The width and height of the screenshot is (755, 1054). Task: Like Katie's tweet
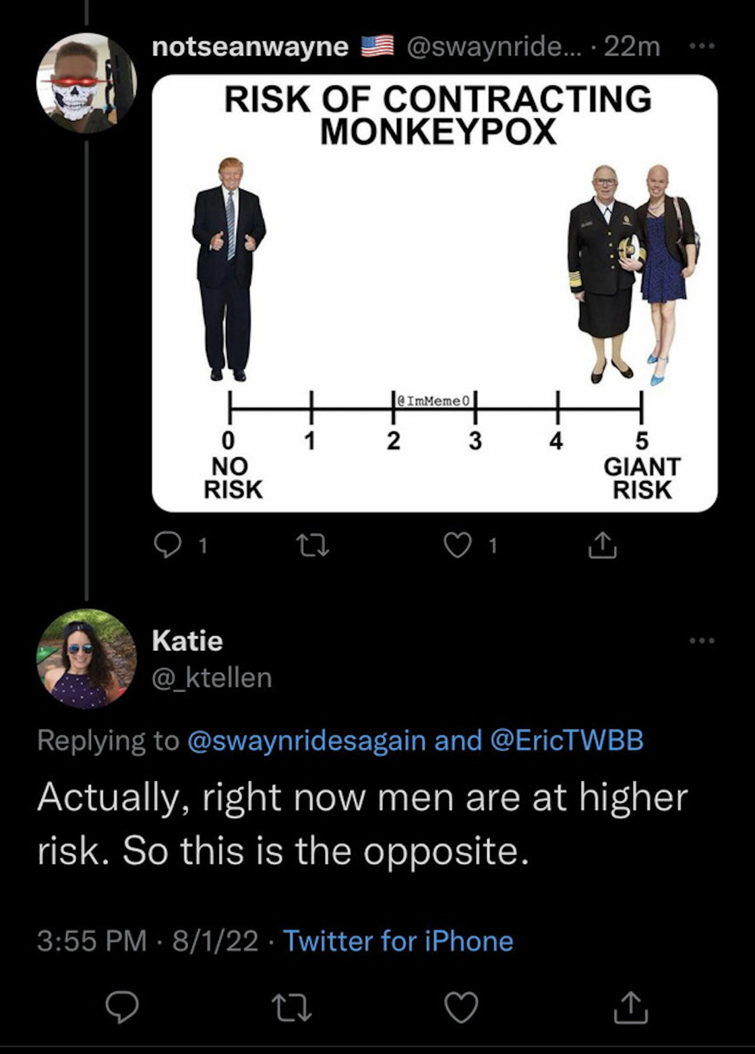point(461,1007)
